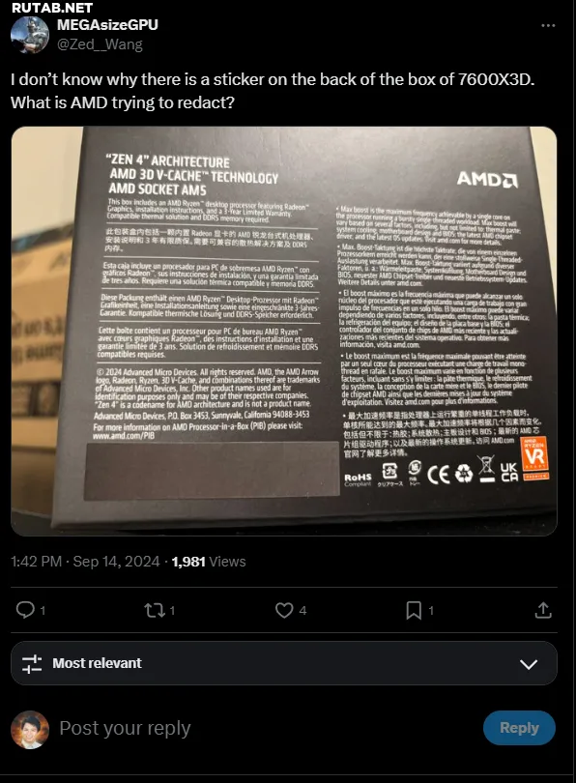Open the Most relevant sort dropdown
576x783 pixels.
click(x=284, y=663)
